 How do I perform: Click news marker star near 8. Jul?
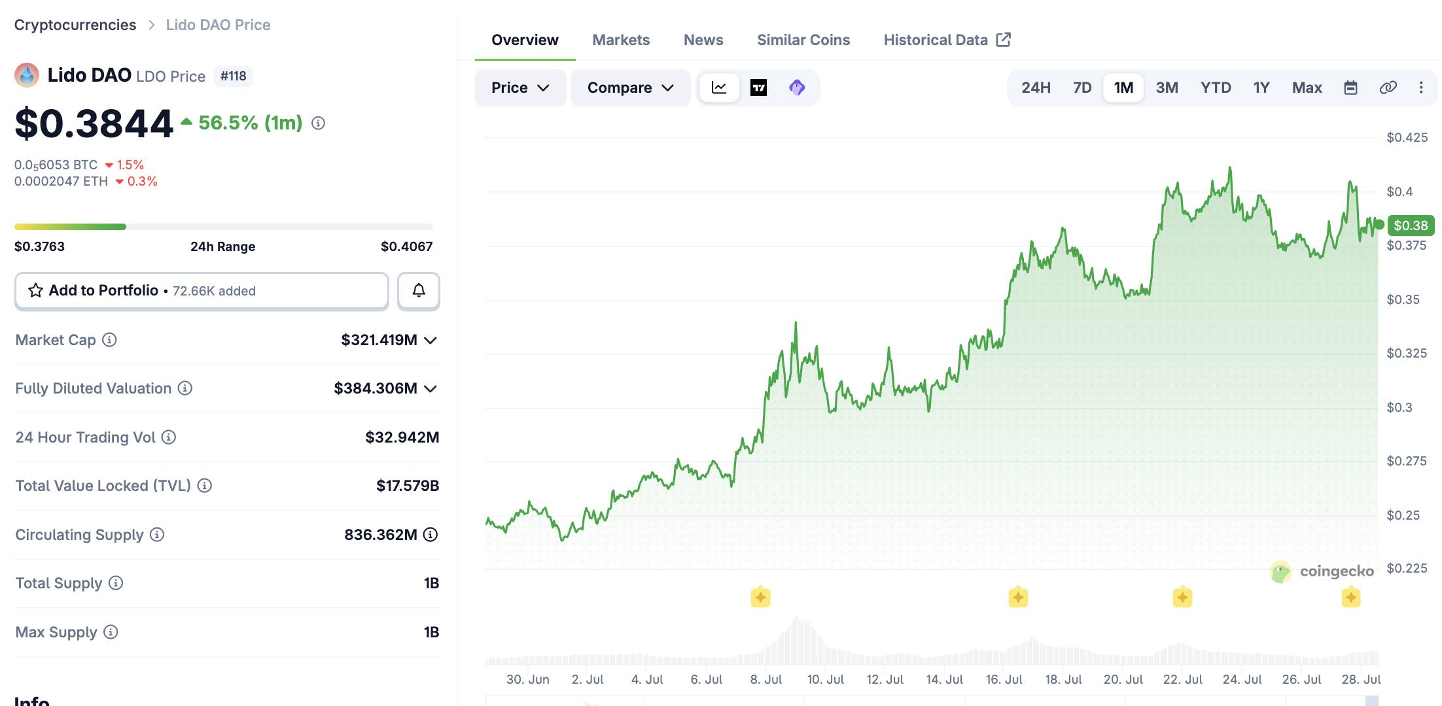click(760, 597)
